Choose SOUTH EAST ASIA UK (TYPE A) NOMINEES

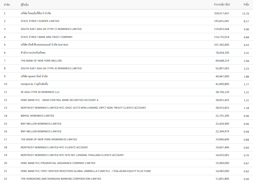tap(51, 68)
